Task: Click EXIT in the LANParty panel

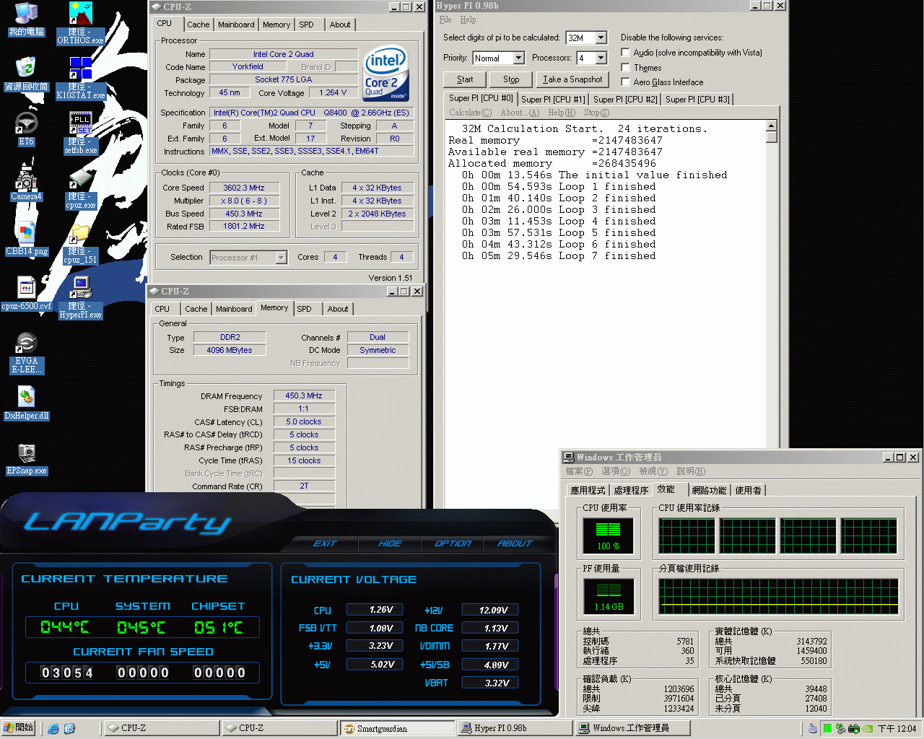Action: [325, 543]
